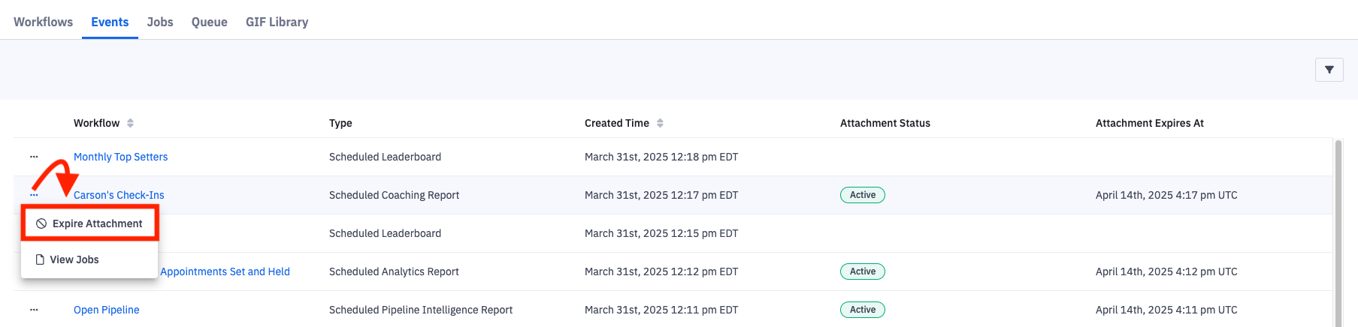The width and height of the screenshot is (1358, 327).
Task: Sort by the Created Time column arrows
Action: point(660,123)
